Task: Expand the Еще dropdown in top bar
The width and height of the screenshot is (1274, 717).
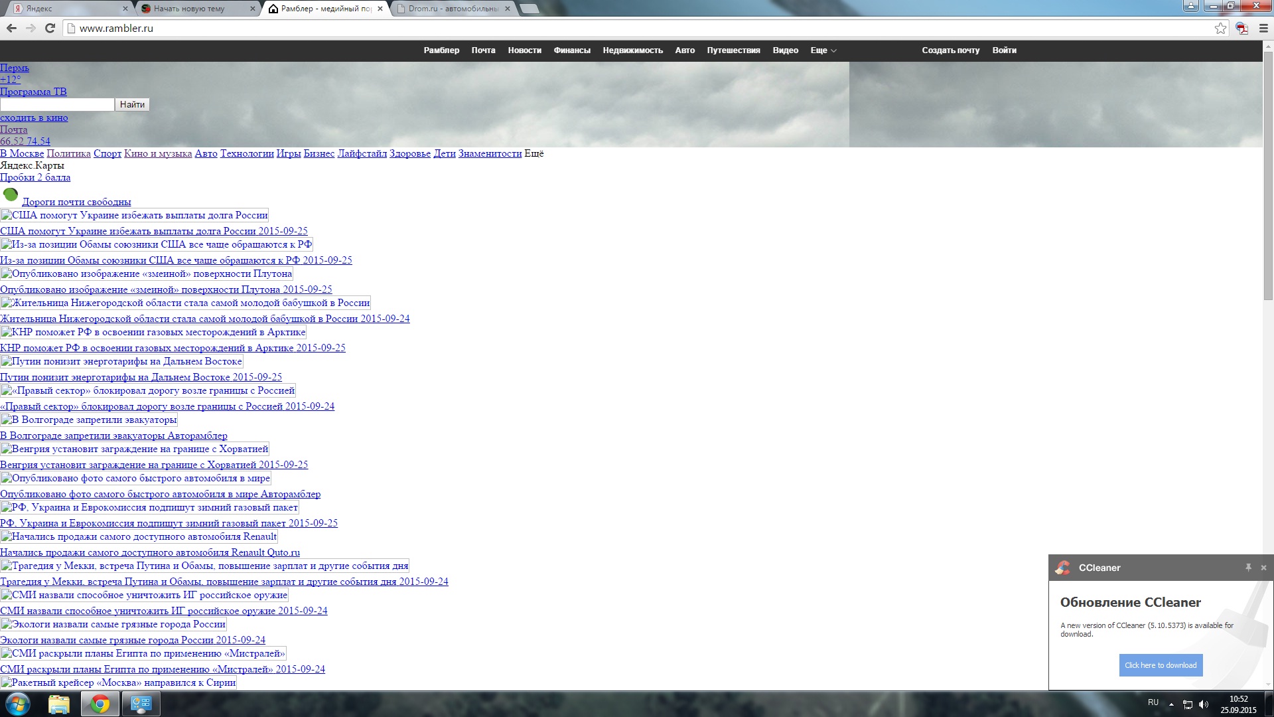Action: (x=823, y=50)
